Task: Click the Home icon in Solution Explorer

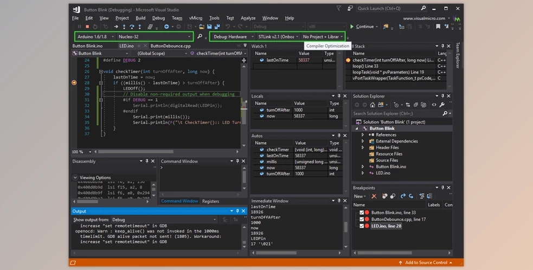Action: pyautogui.click(x=373, y=105)
